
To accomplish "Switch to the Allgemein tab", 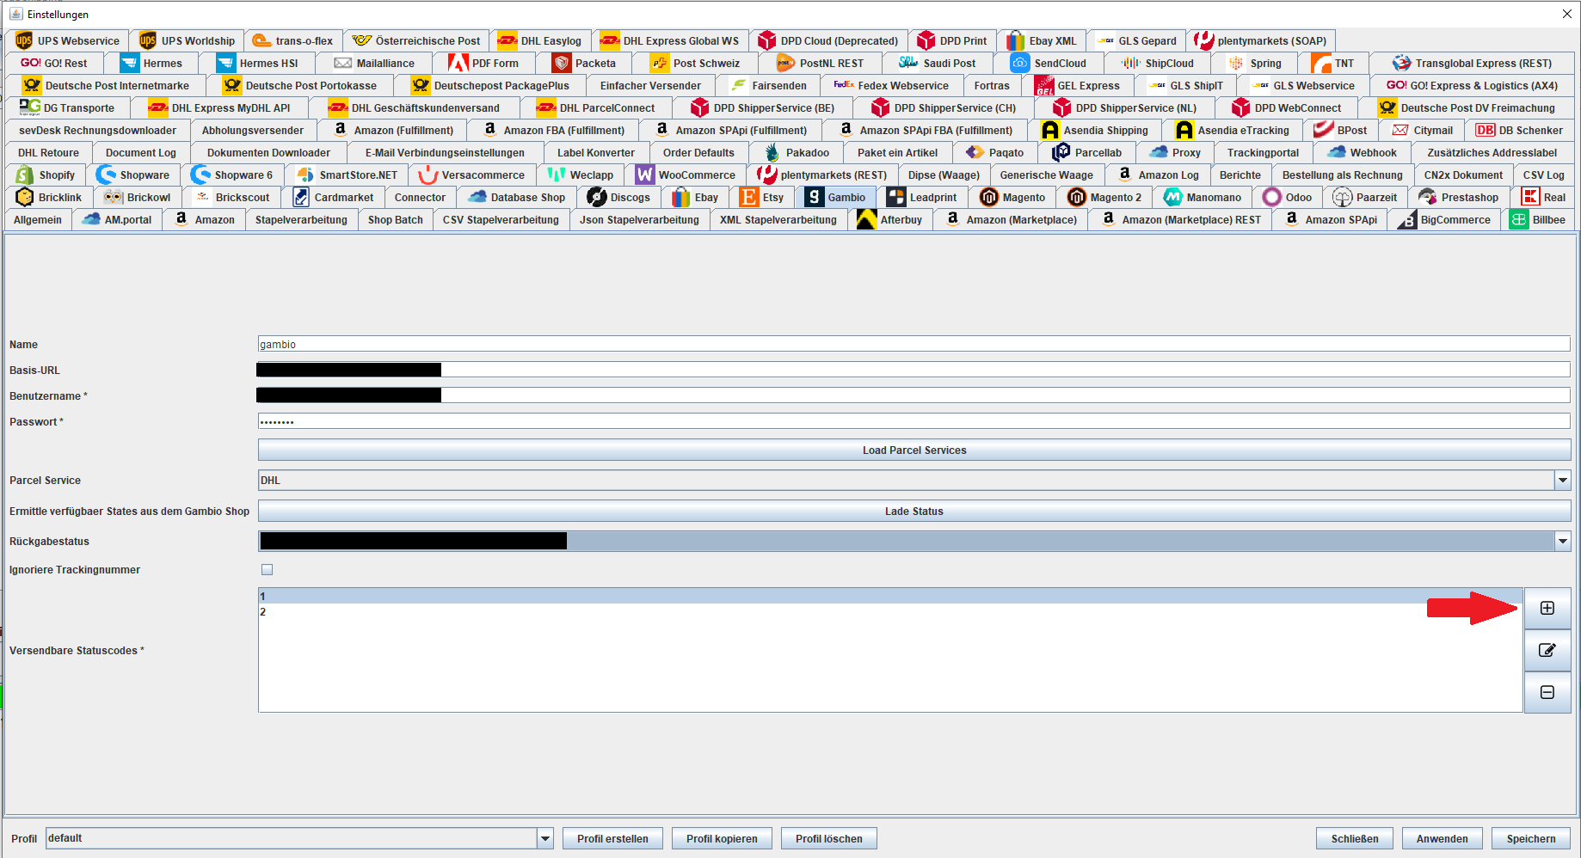I will tap(38, 219).
